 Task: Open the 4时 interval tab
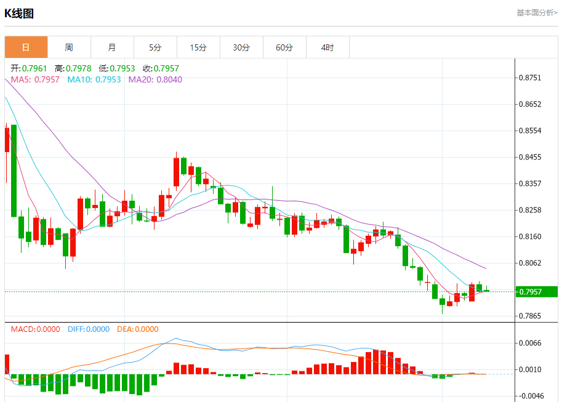(x=327, y=47)
